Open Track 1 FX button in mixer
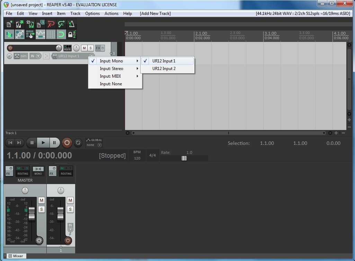The height and width of the screenshot is (261, 355). coord(52,171)
